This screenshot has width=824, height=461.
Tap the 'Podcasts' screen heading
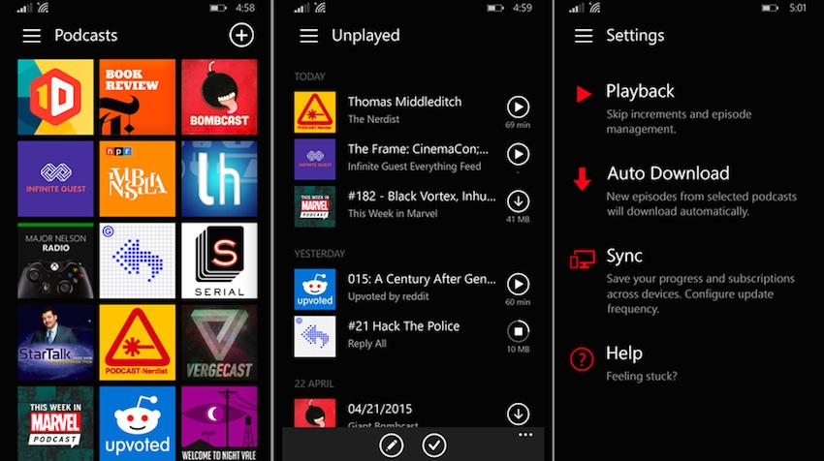[x=86, y=36]
